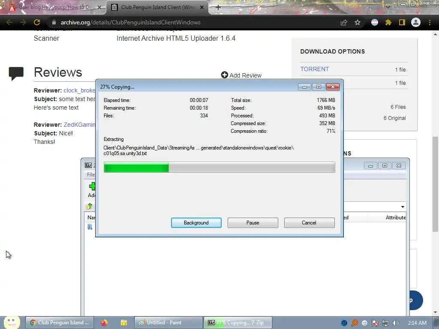
Task: Click the page vertical scrollbar thumb
Action: tap(435, 184)
